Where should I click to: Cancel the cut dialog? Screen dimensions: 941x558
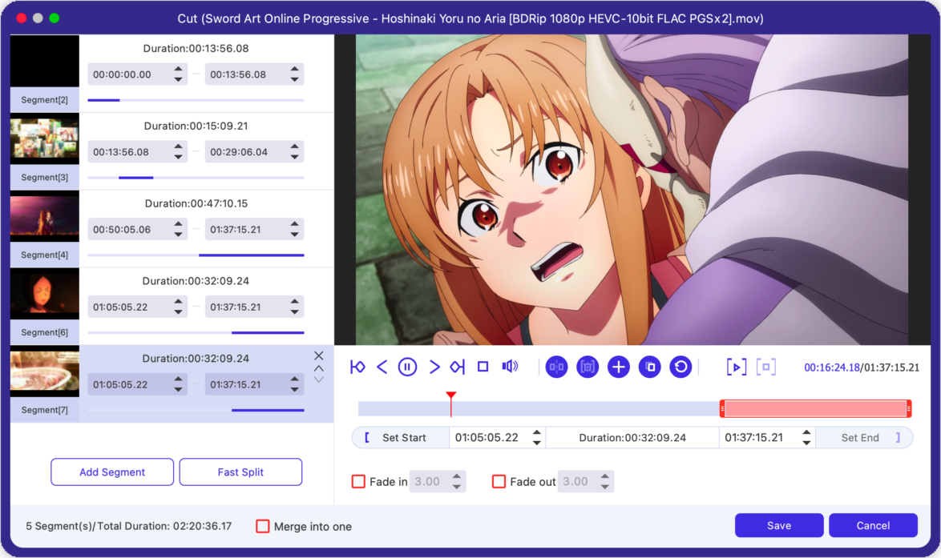[x=873, y=526]
